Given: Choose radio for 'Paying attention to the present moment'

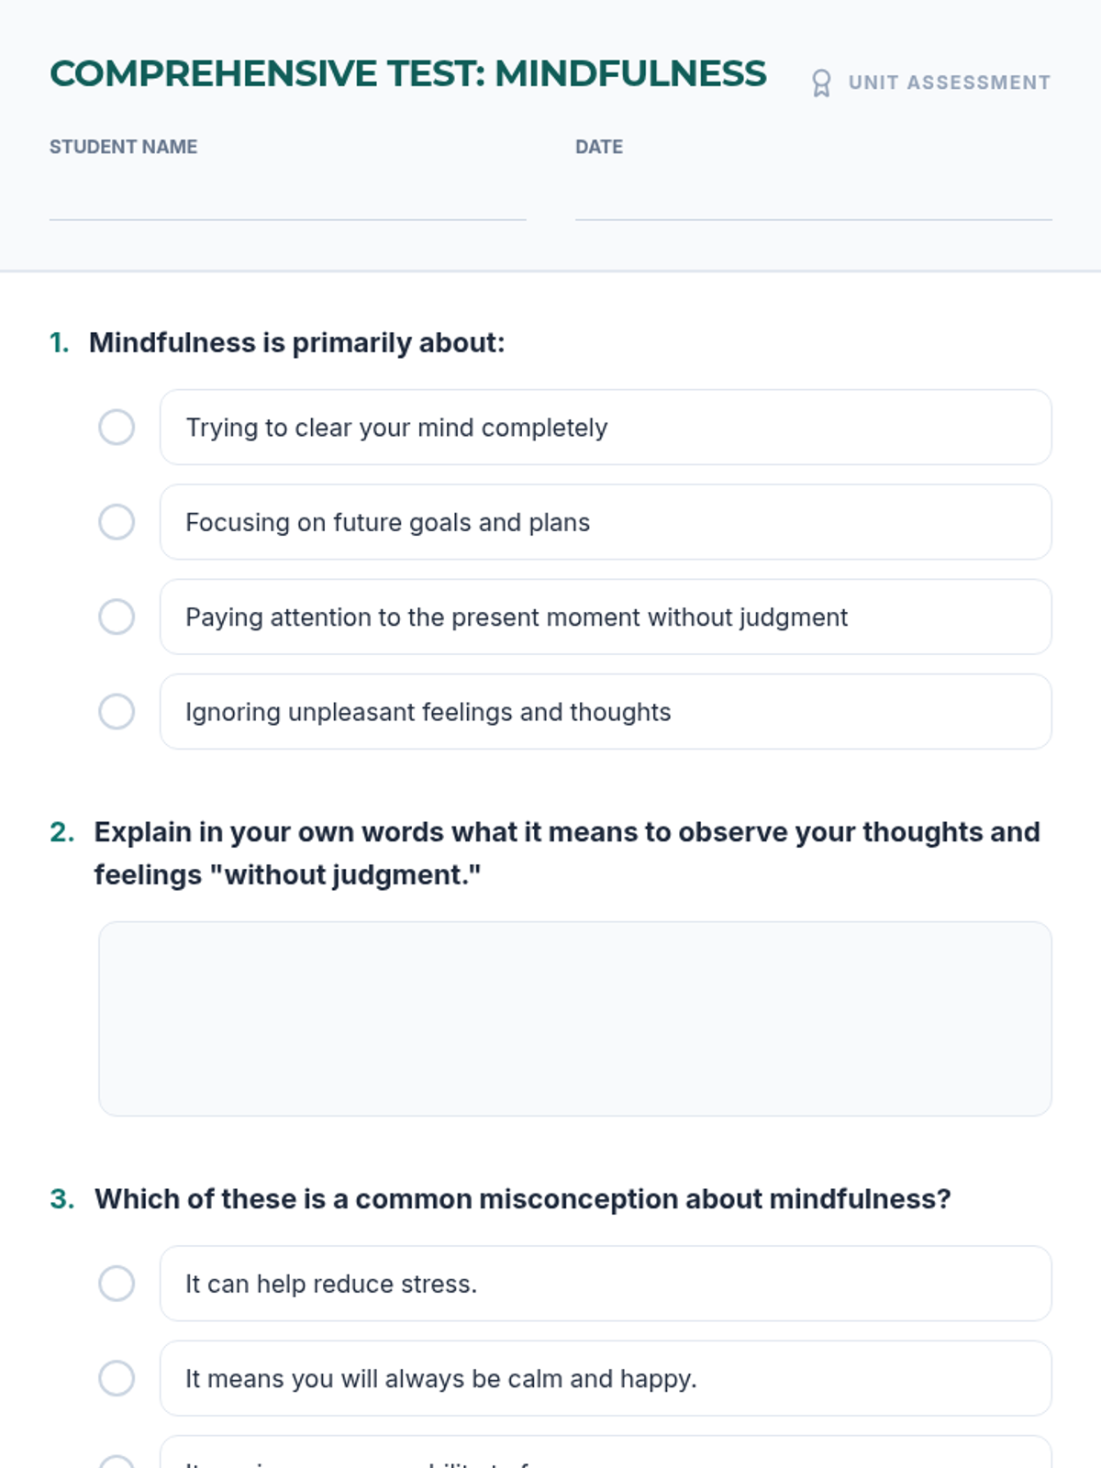Looking at the screenshot, I should point(117,617).
